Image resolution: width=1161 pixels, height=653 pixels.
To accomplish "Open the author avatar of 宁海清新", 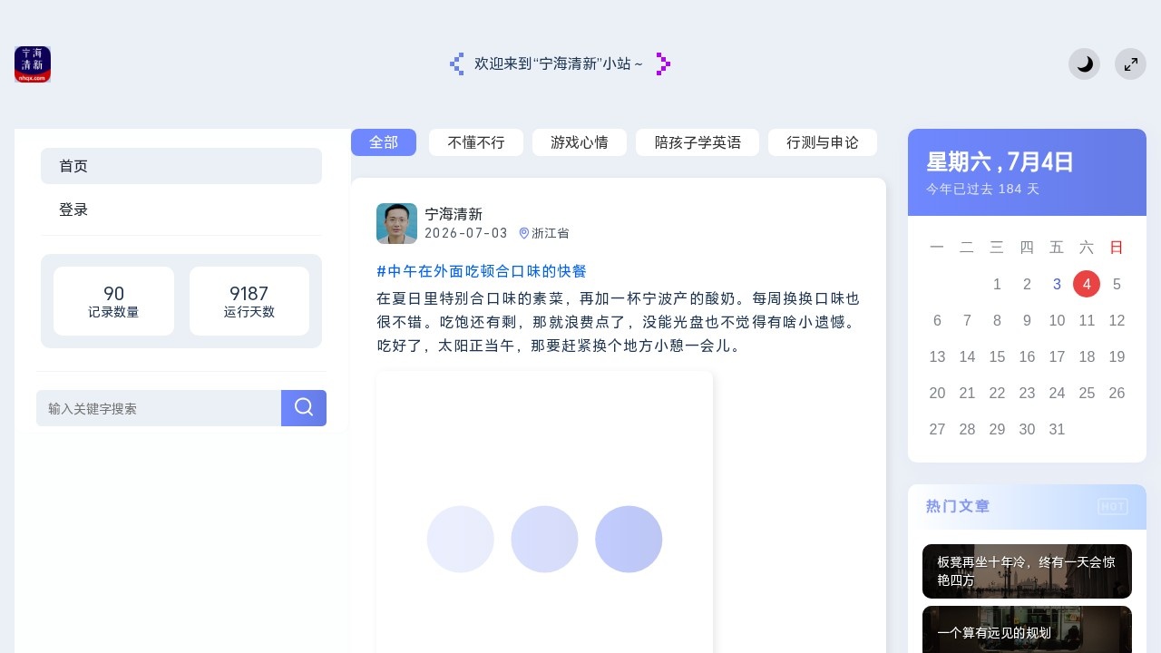I will [396, 223].
